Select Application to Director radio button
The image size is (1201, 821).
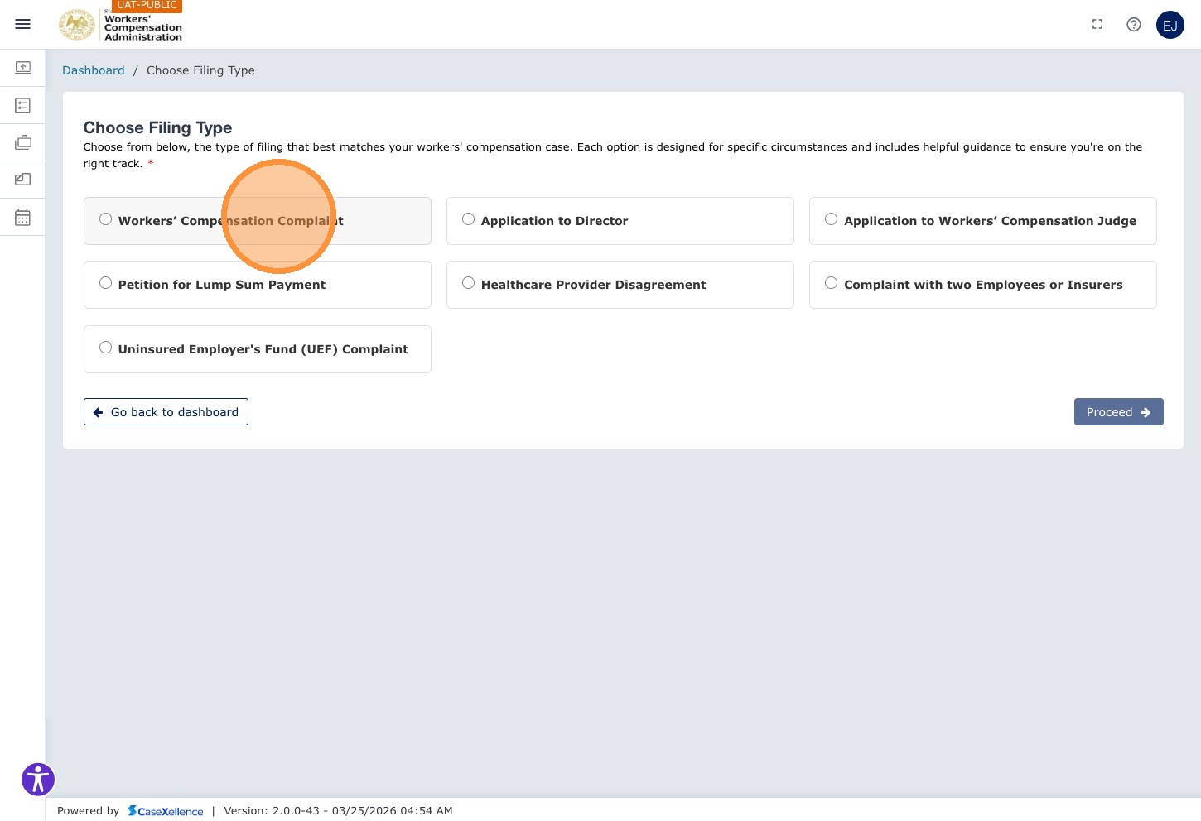pos(468,219)
